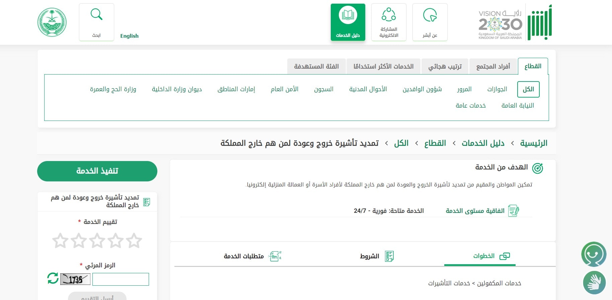The height and width of the screenshot is (300, 612).
Task: Click the service goal target icon
Action: pos(538,168)
